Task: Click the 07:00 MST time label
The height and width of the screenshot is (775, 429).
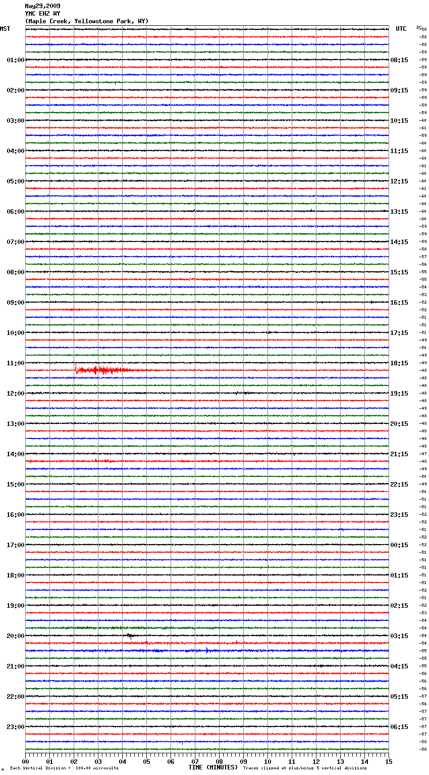Action: 16,242
